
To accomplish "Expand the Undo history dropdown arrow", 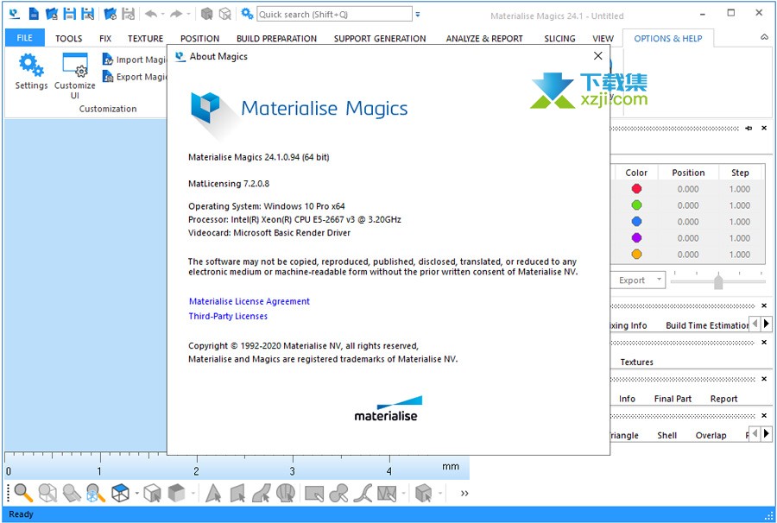I will (162, 14).
